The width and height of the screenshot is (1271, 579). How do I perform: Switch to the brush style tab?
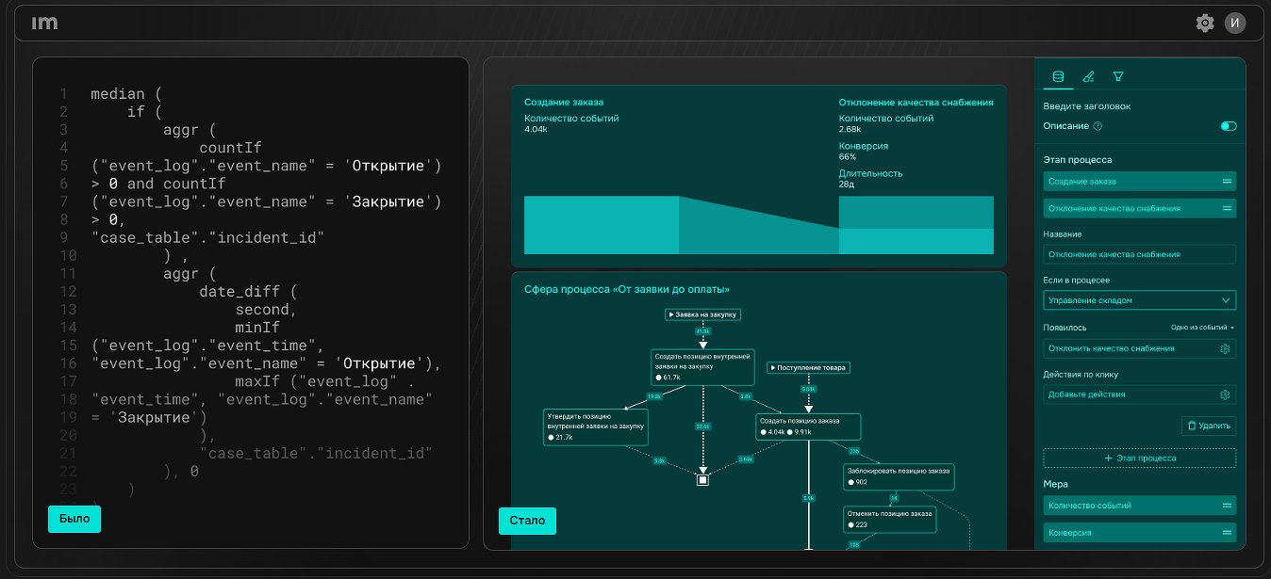tap(1088, 76)
